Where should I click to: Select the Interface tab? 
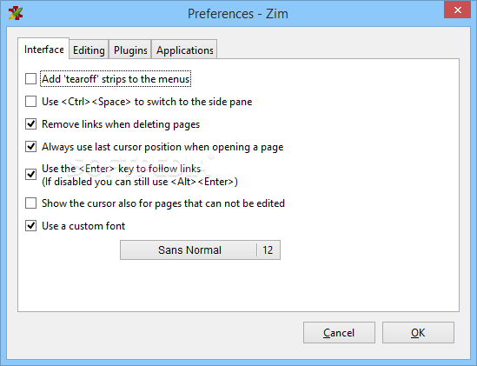tap(43, 49)
